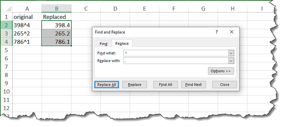Image resolution: width=285 pixels, height=127 pixels.
Task: Click the cell with 786^1
Action: 27,42
